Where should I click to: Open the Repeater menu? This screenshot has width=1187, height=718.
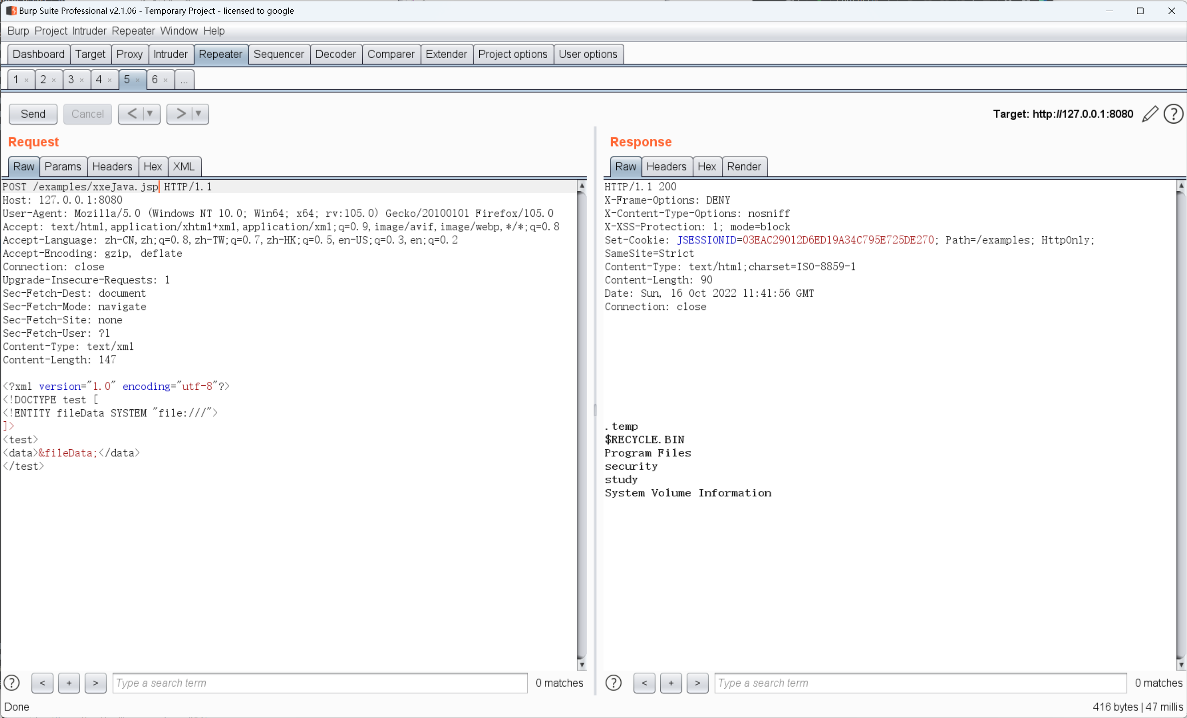pyautogui.click(x=133, y=31)
